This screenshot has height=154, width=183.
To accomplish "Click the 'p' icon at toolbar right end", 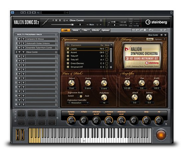I will click(x=165, y=30).
